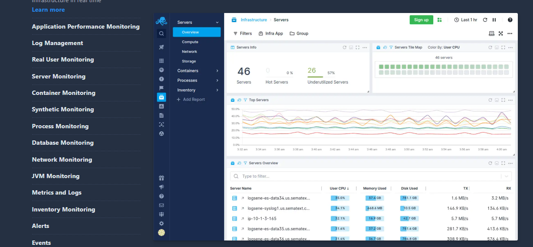Open the Color By: User CPU selector
533x247 pixels.
[444, 47]
